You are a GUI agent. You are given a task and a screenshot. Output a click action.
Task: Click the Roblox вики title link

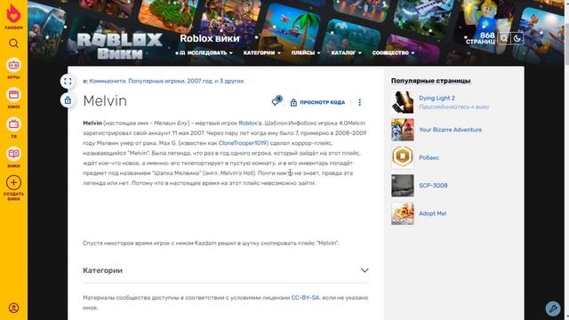[x=210, y=38]
